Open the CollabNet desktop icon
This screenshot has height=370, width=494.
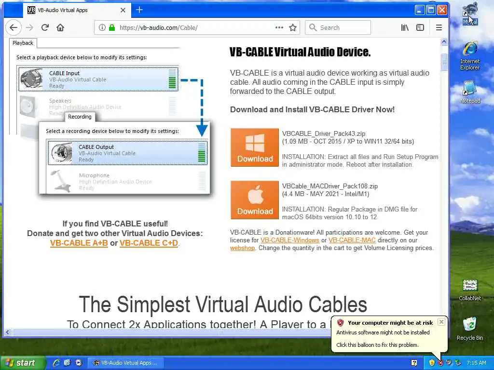pyautogui.click(x=470, y=290)
